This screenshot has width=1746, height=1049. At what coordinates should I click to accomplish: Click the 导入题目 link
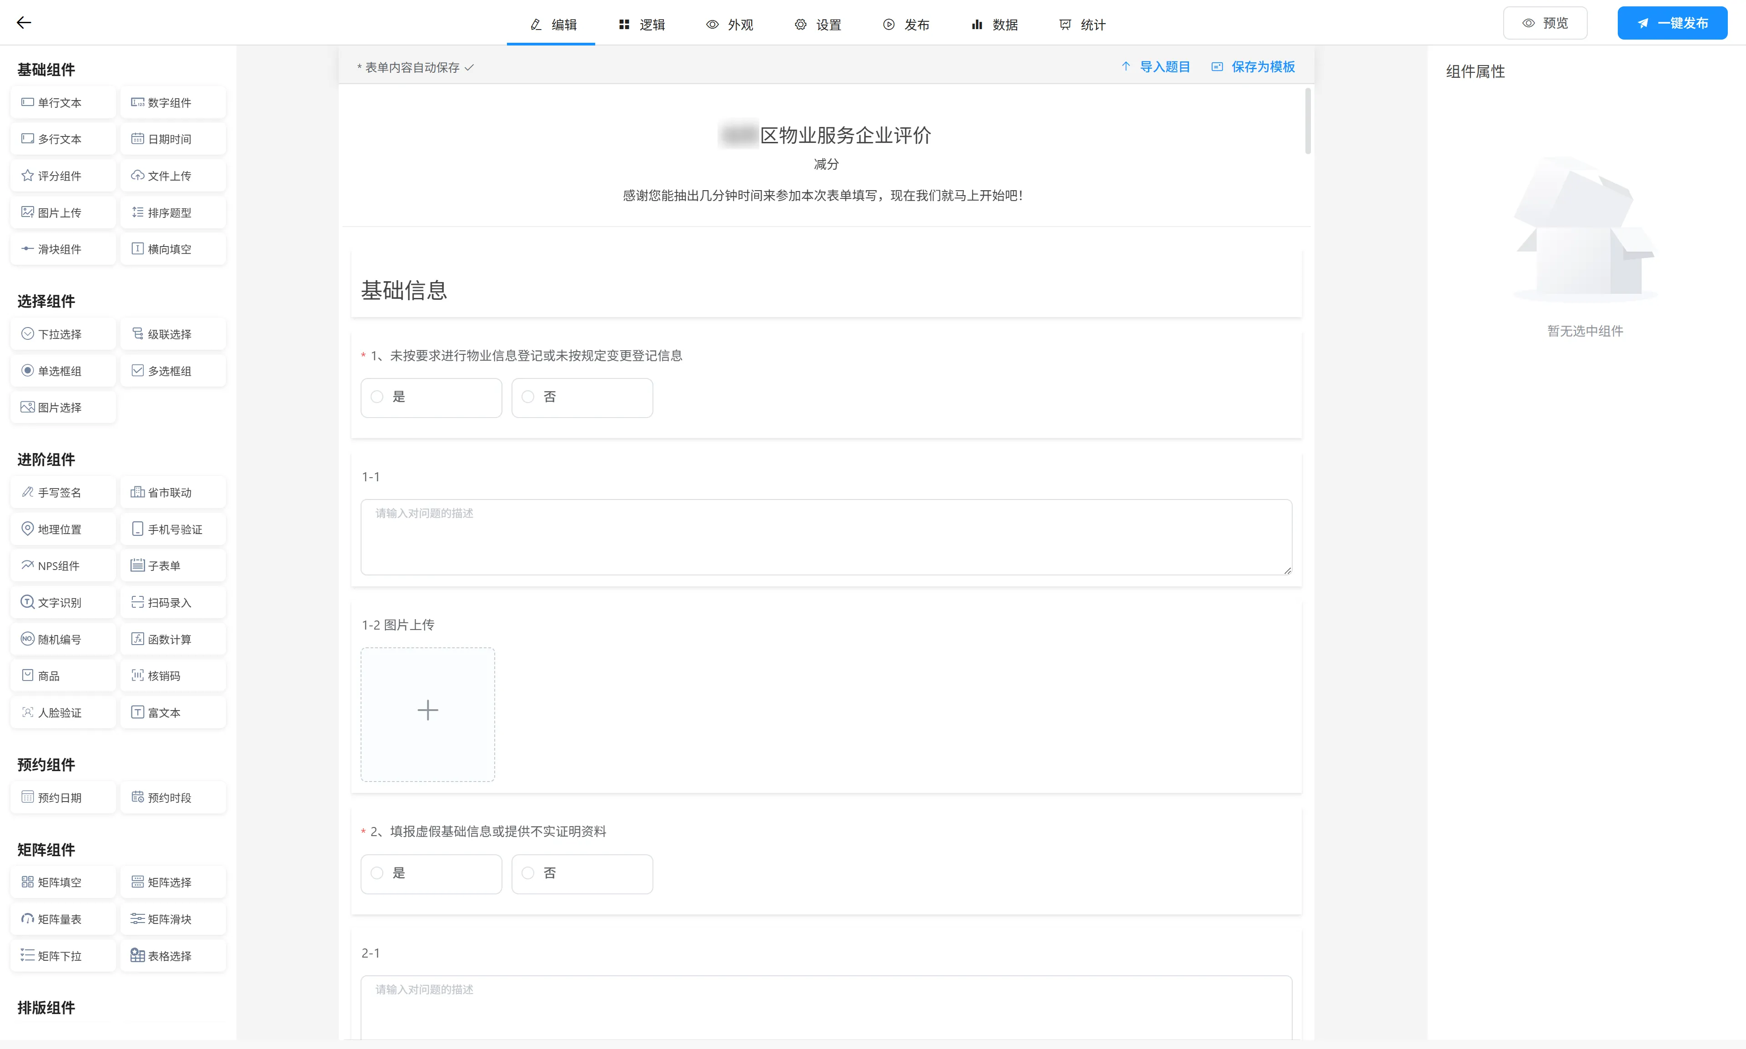(1155, 66)
